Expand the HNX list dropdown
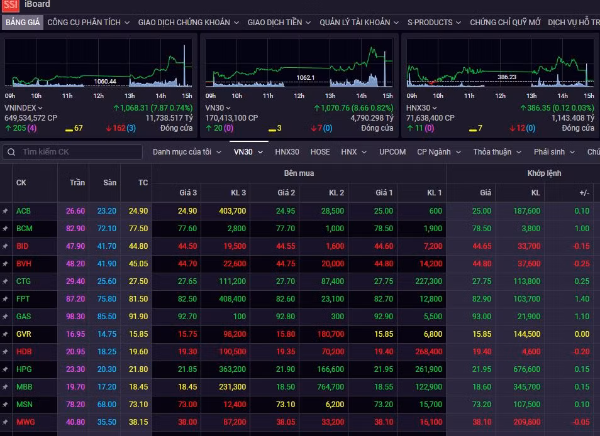 click(354, 152)
